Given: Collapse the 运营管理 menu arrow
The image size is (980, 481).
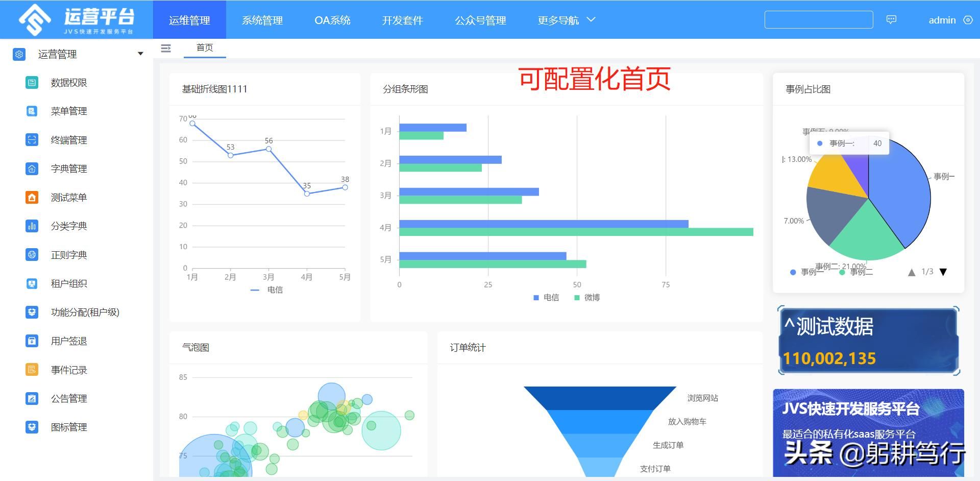Looking at the screenshot, I should (x=140, y=54).
